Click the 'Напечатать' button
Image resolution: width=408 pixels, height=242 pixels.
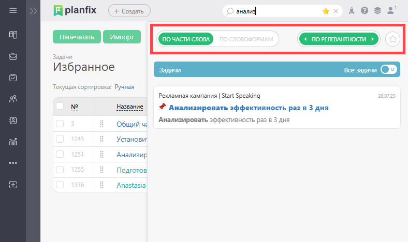click(x=77, y=37)
